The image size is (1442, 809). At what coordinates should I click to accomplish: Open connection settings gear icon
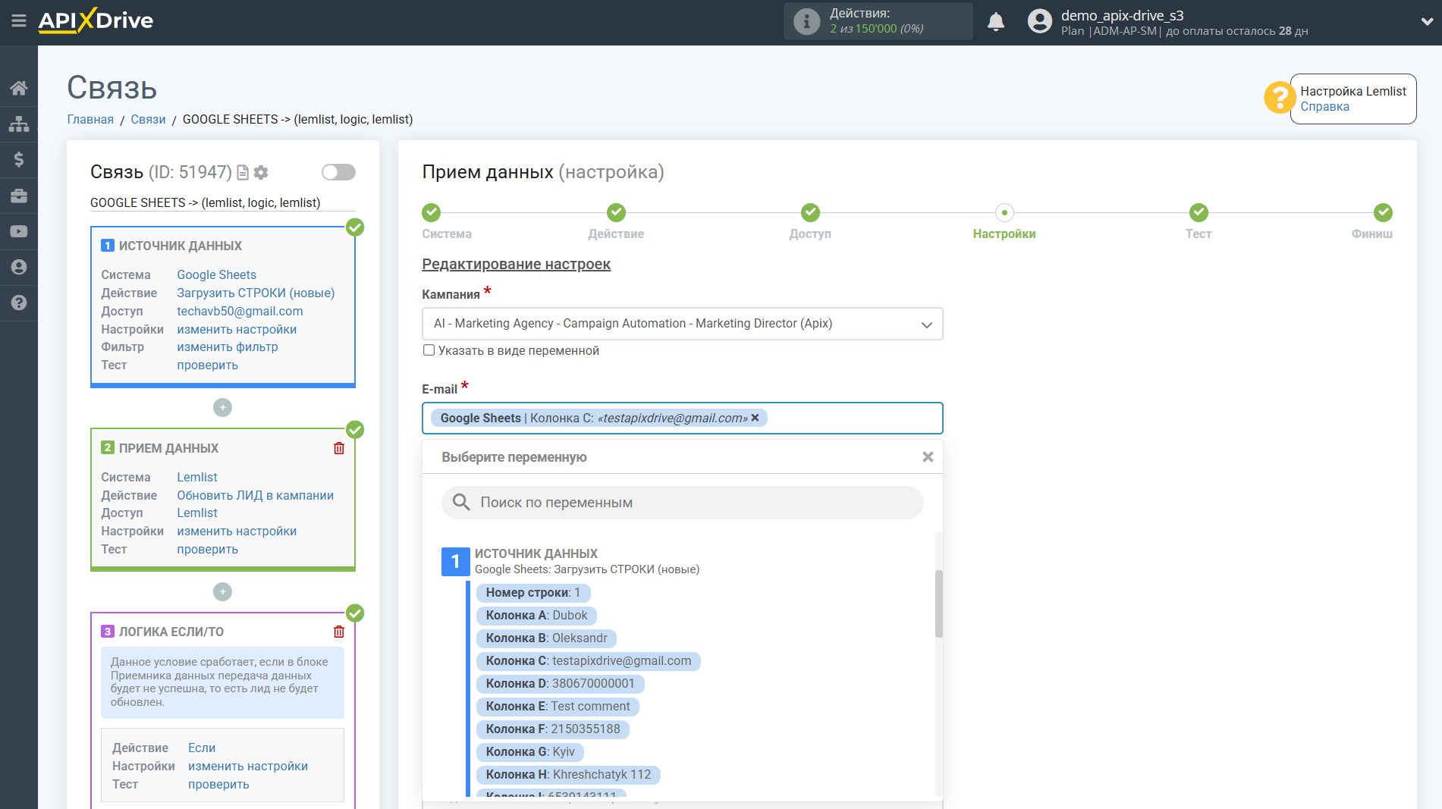coord(261,173)
